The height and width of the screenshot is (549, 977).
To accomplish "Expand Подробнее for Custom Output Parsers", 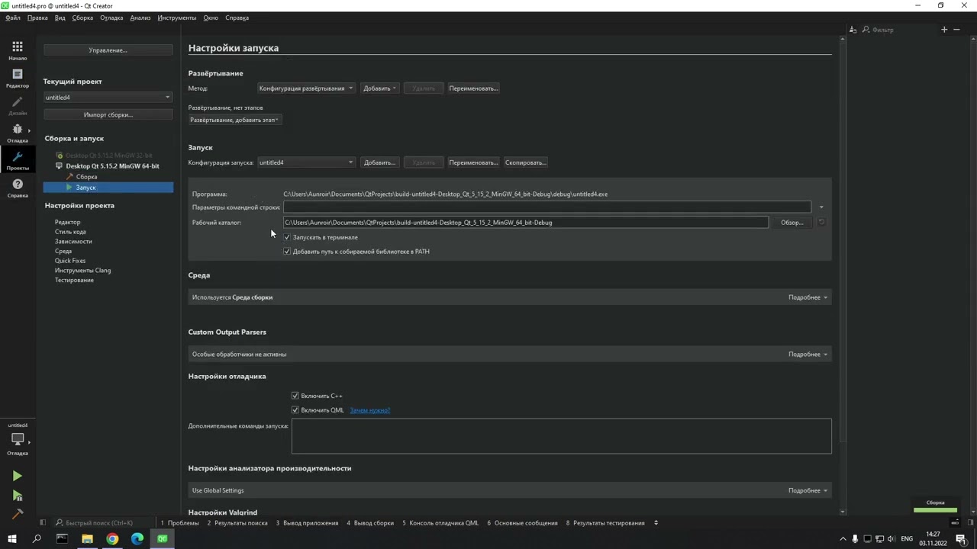I will (808, 355).
